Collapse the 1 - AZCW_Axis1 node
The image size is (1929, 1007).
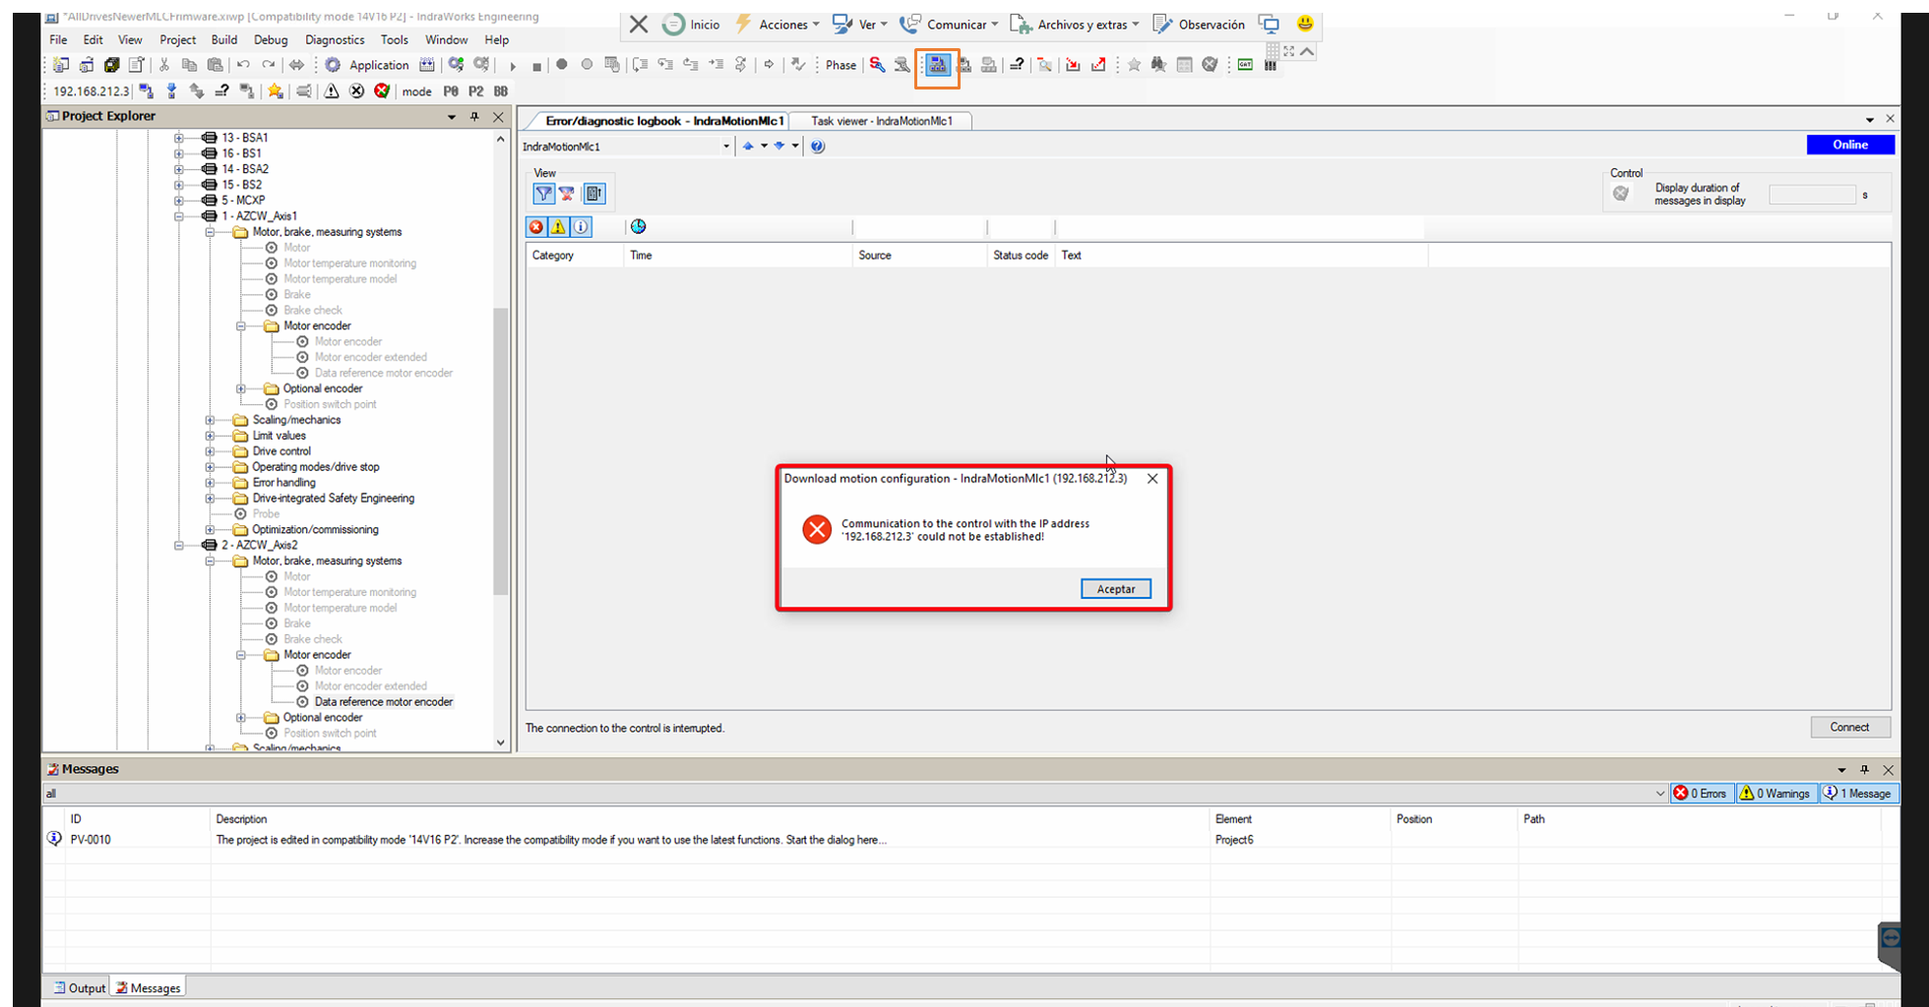point(179,216)
